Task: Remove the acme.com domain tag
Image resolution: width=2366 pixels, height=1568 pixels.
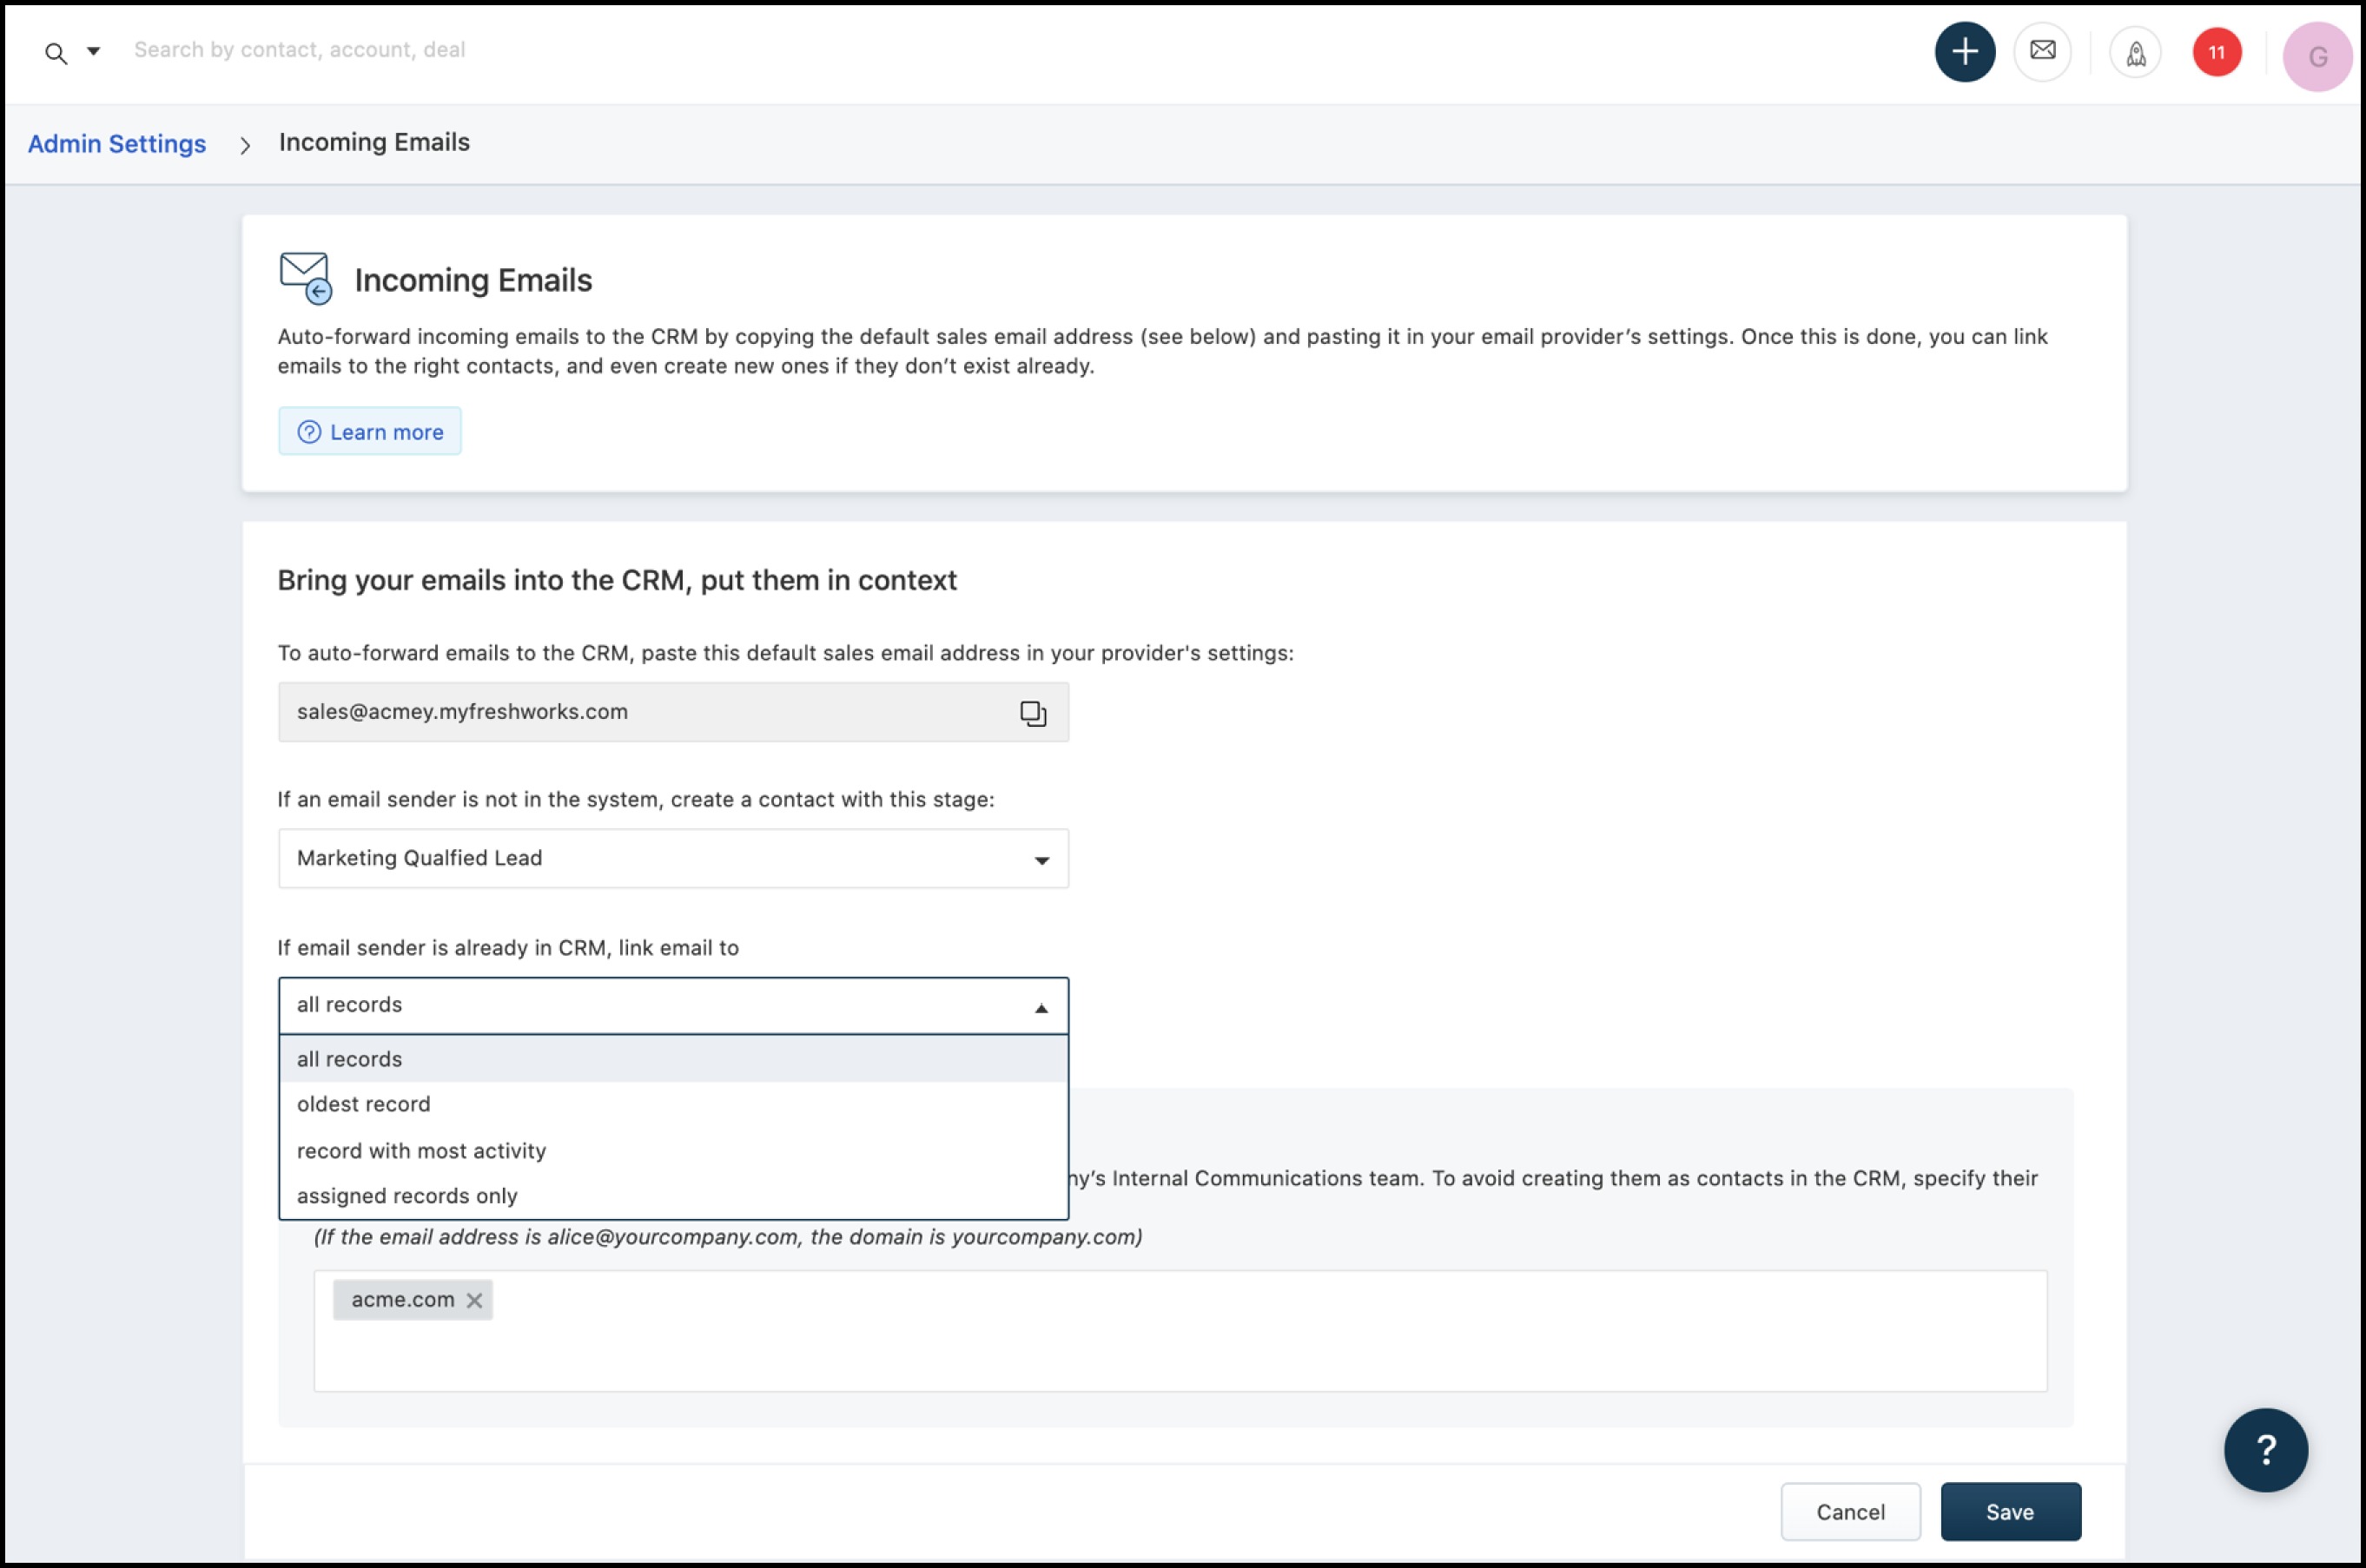Action: (474, 1300)
